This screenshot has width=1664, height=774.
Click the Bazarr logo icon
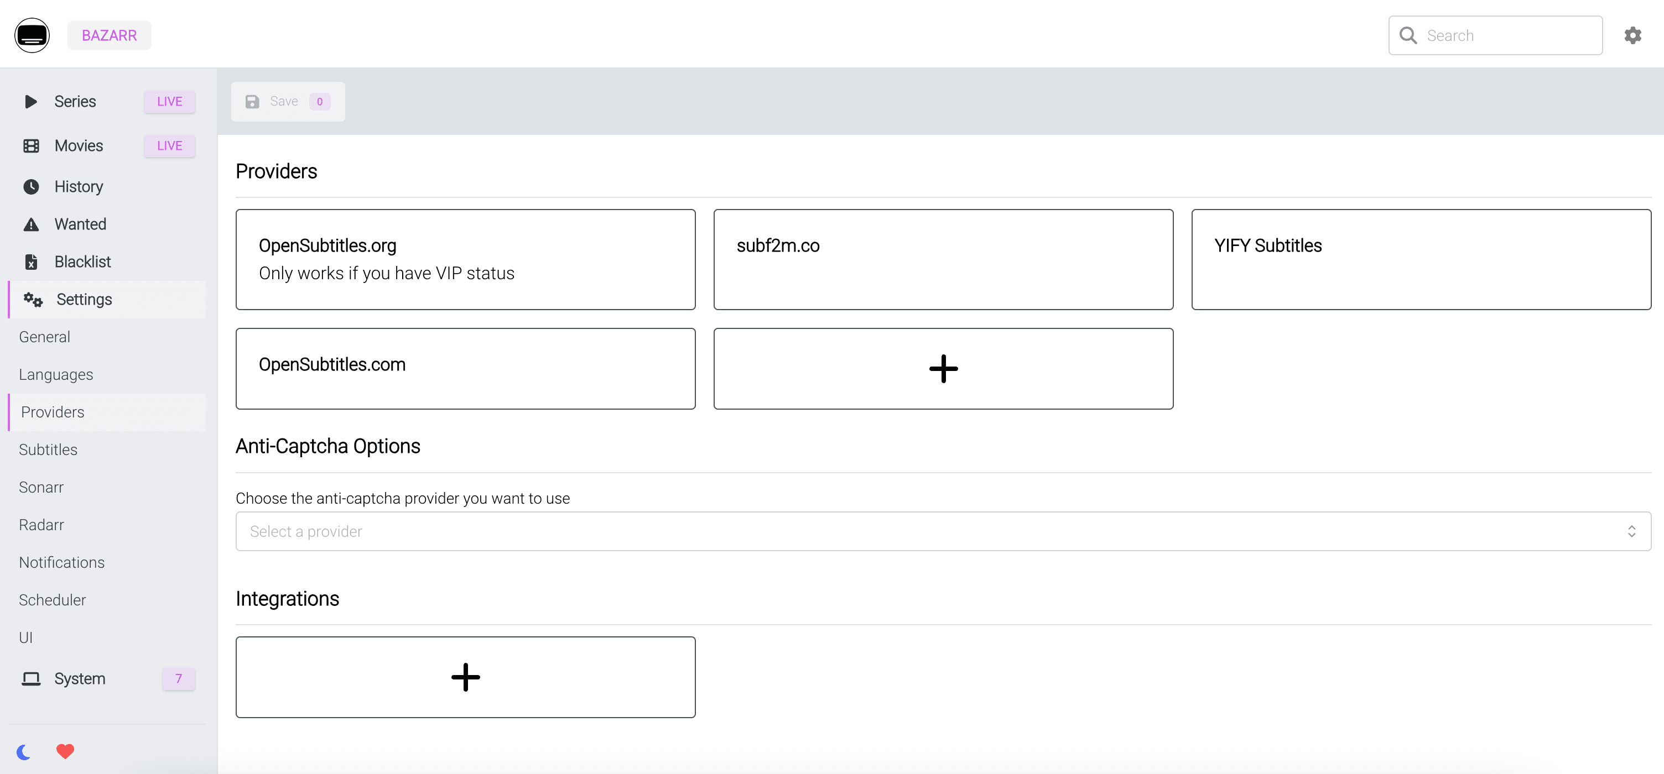(x=32, y=35)
